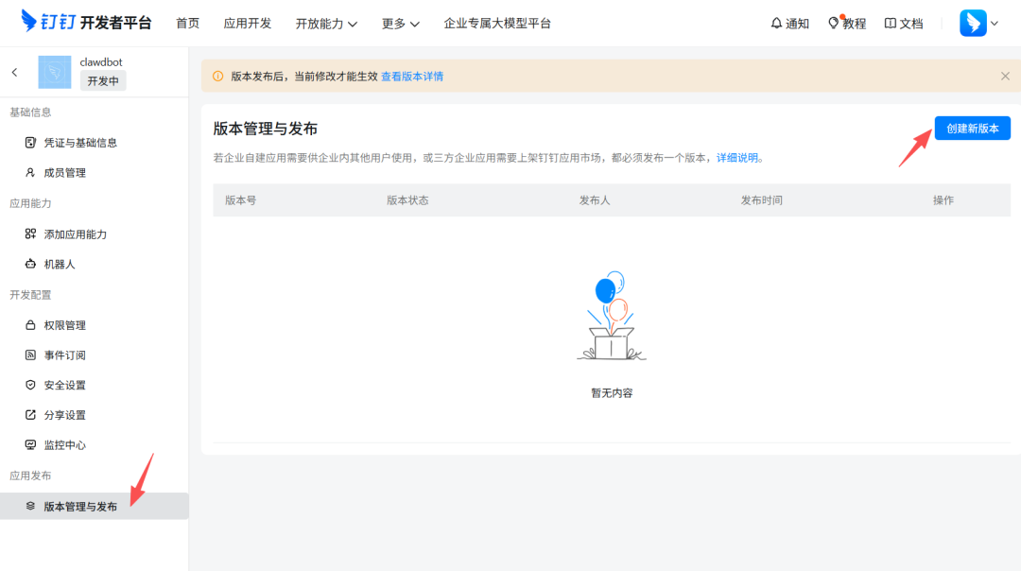Click the 添加应用能力 grid icon

(x=30, y=234)
